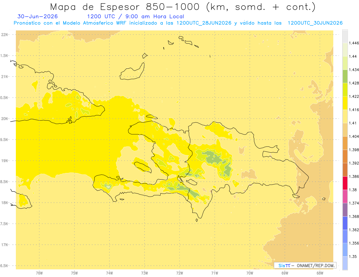Click the '21N' latitude label
This screenshot has width=359, height=277.
5,77
